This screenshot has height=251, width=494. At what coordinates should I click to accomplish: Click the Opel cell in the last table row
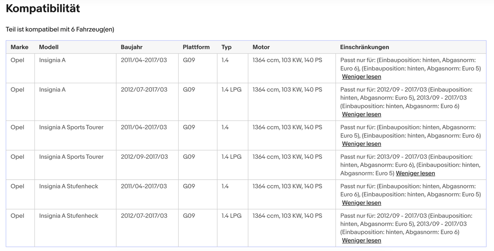[17, 216]
